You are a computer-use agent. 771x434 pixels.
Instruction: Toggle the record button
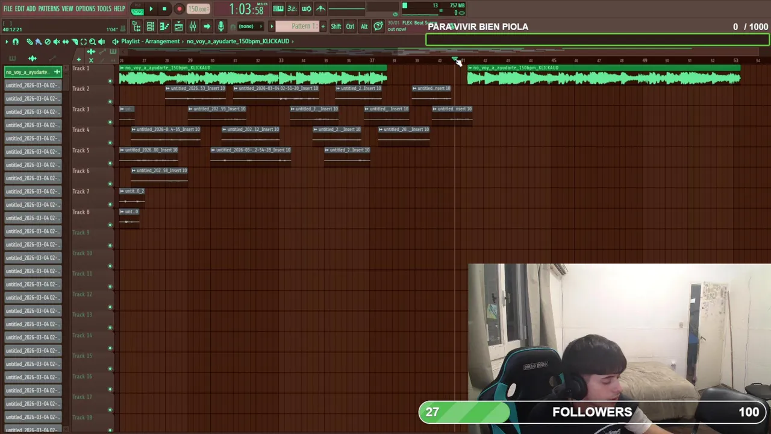(179, 9)
